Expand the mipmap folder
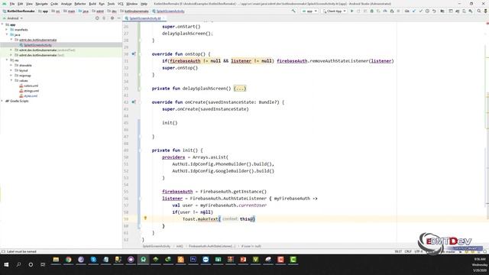Viewport: 489px width, 275px height. (x=11, y=76)
